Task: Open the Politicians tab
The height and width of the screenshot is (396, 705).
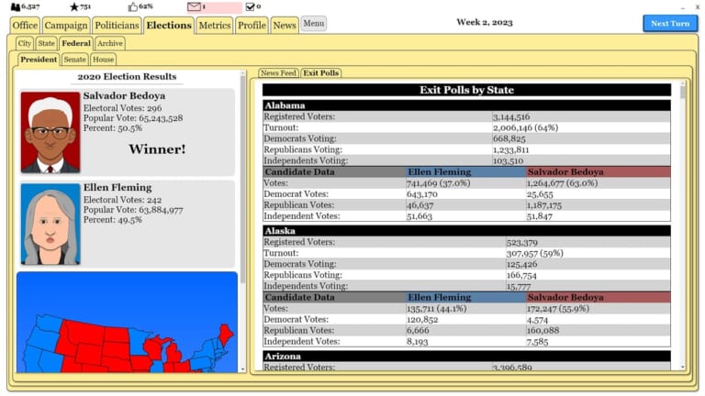Action: (117, 26)
